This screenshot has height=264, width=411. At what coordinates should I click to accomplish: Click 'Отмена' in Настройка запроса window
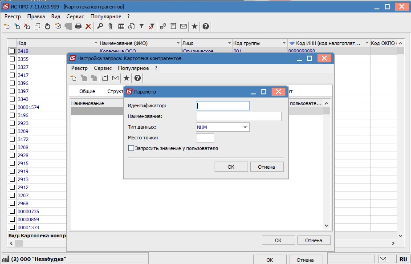click(x=314, y=240)
